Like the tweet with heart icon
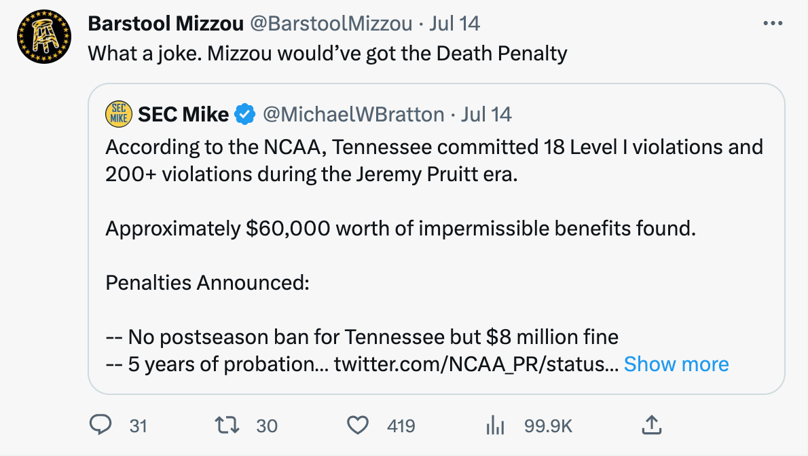This screenshot has width=808, height=456. [358, 425]
